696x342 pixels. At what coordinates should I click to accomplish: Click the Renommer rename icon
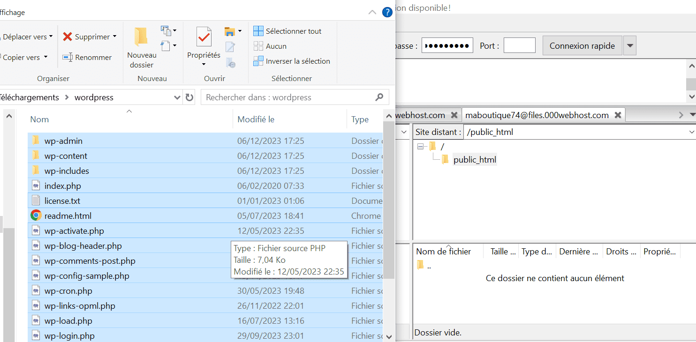[x=68, y=57]
